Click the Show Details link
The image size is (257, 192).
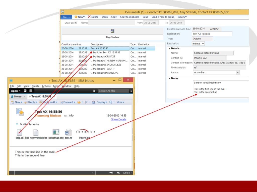(x=119, y=119)
